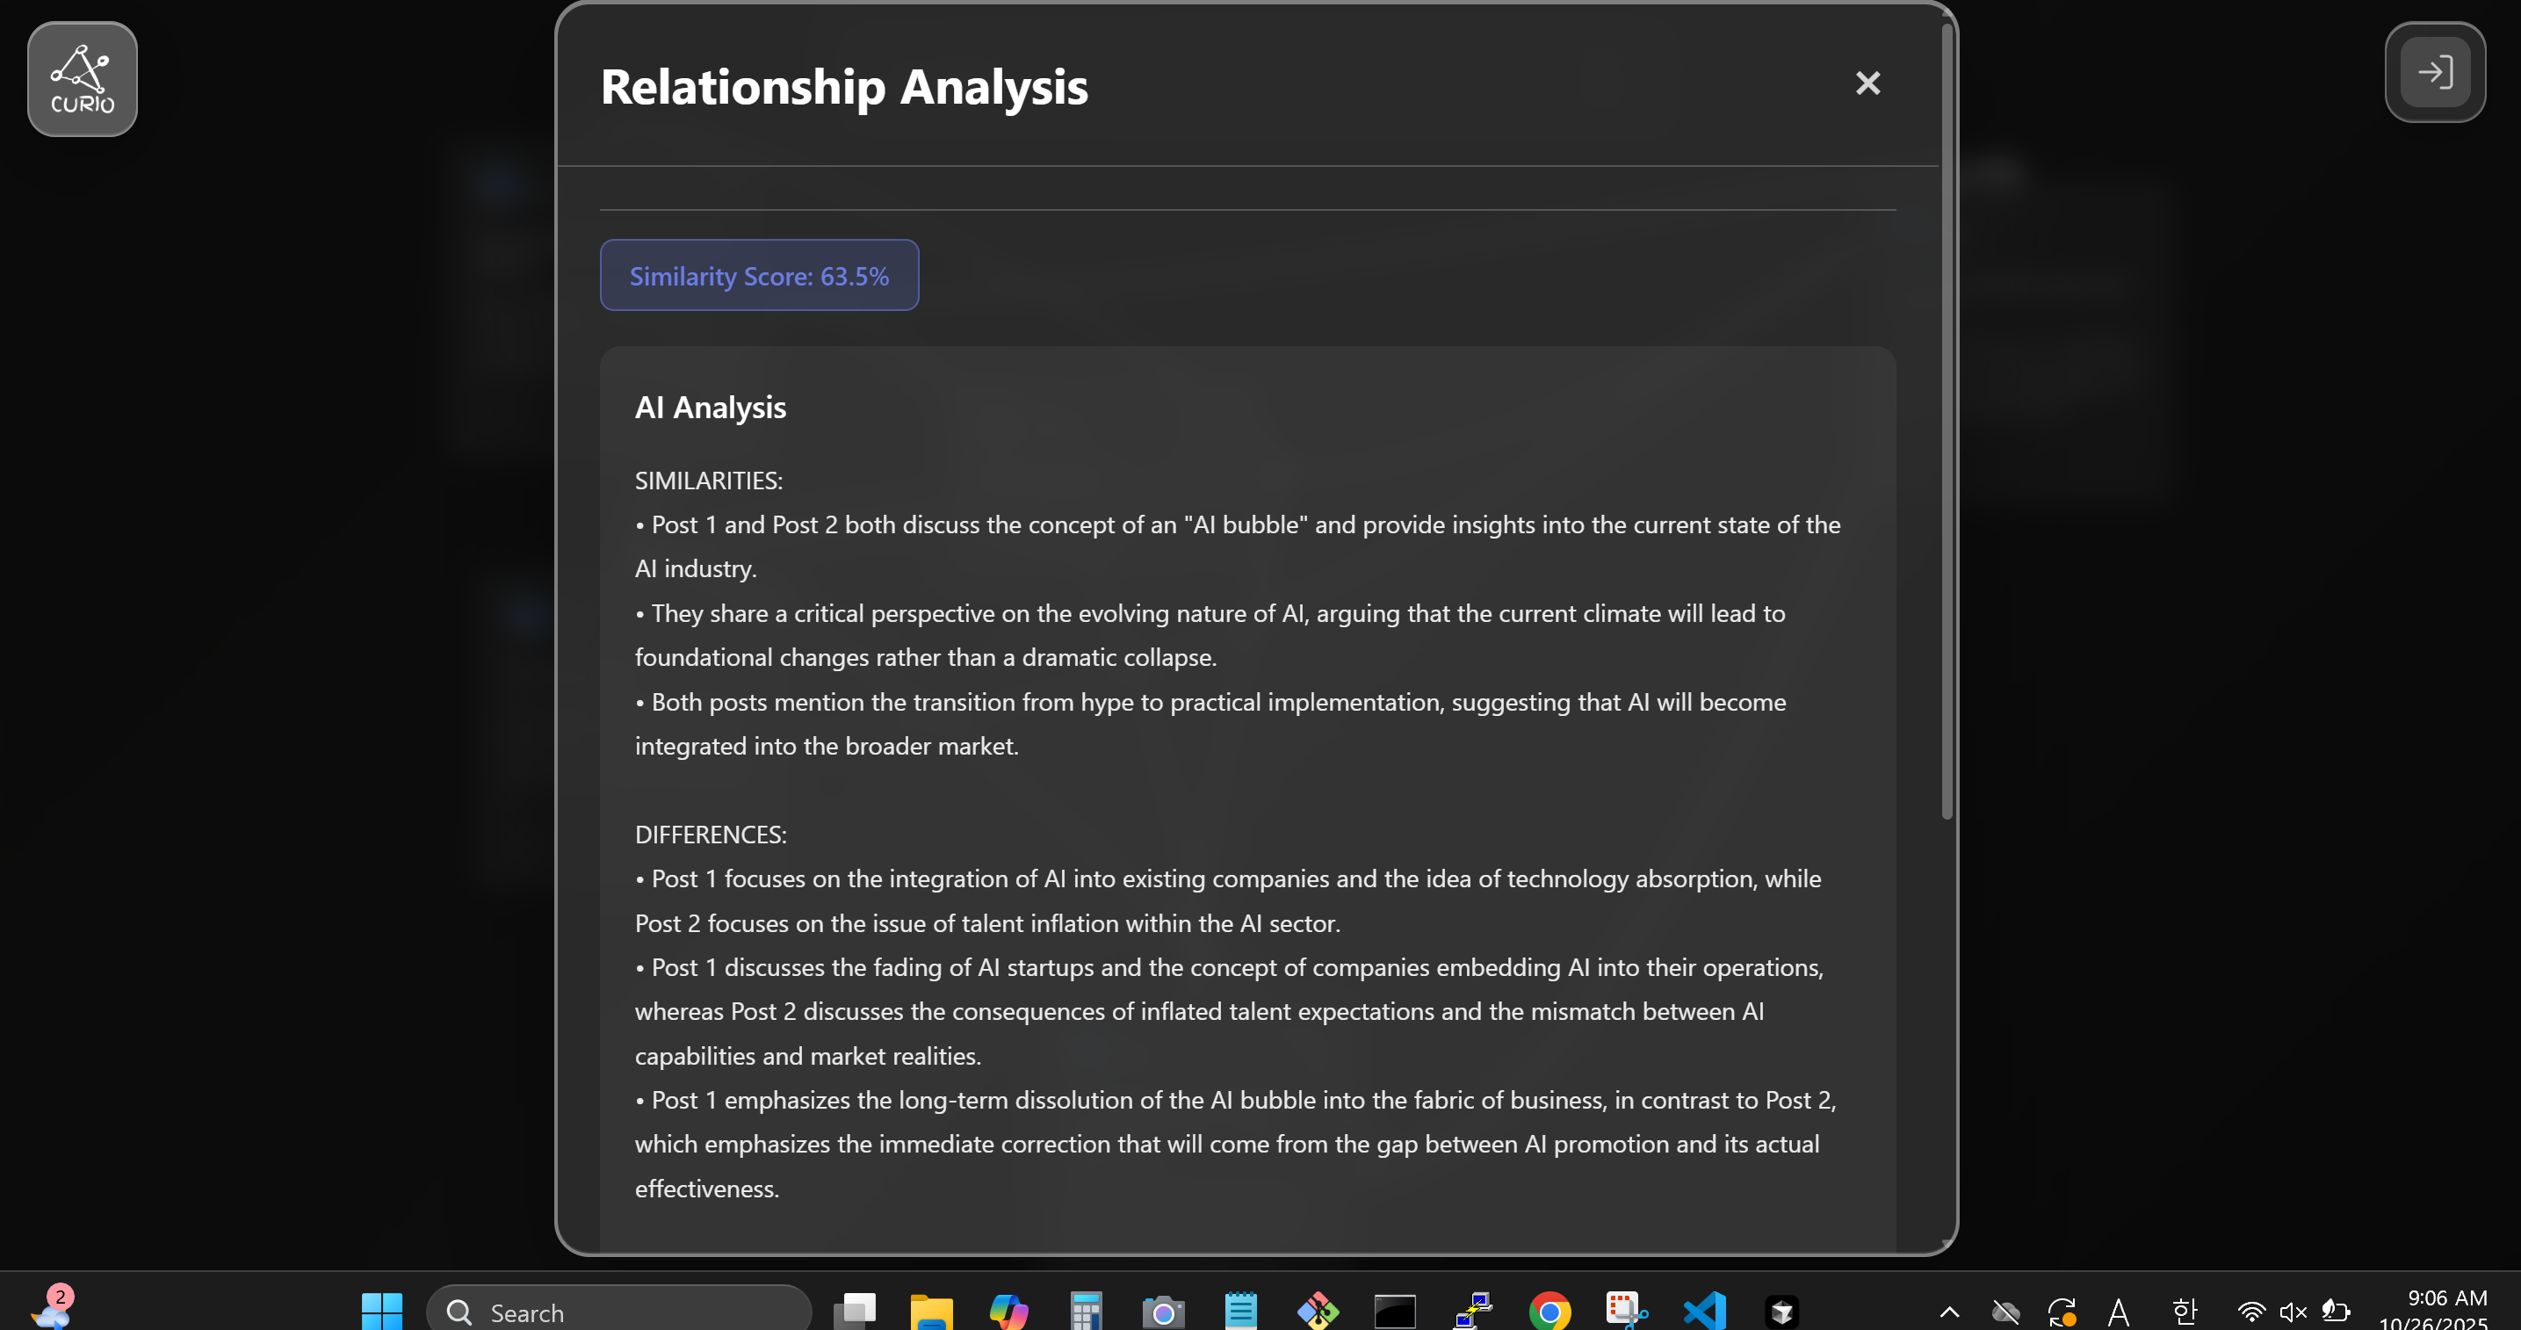Open the Wi-Fi network status icon
The width and height of the screenshot is (2521, 1330).
coord(2250,1312)
